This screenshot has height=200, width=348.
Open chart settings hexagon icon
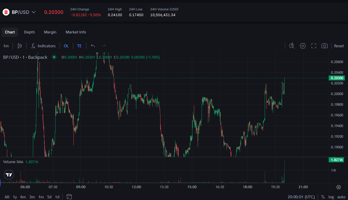(x=303, y=46)
